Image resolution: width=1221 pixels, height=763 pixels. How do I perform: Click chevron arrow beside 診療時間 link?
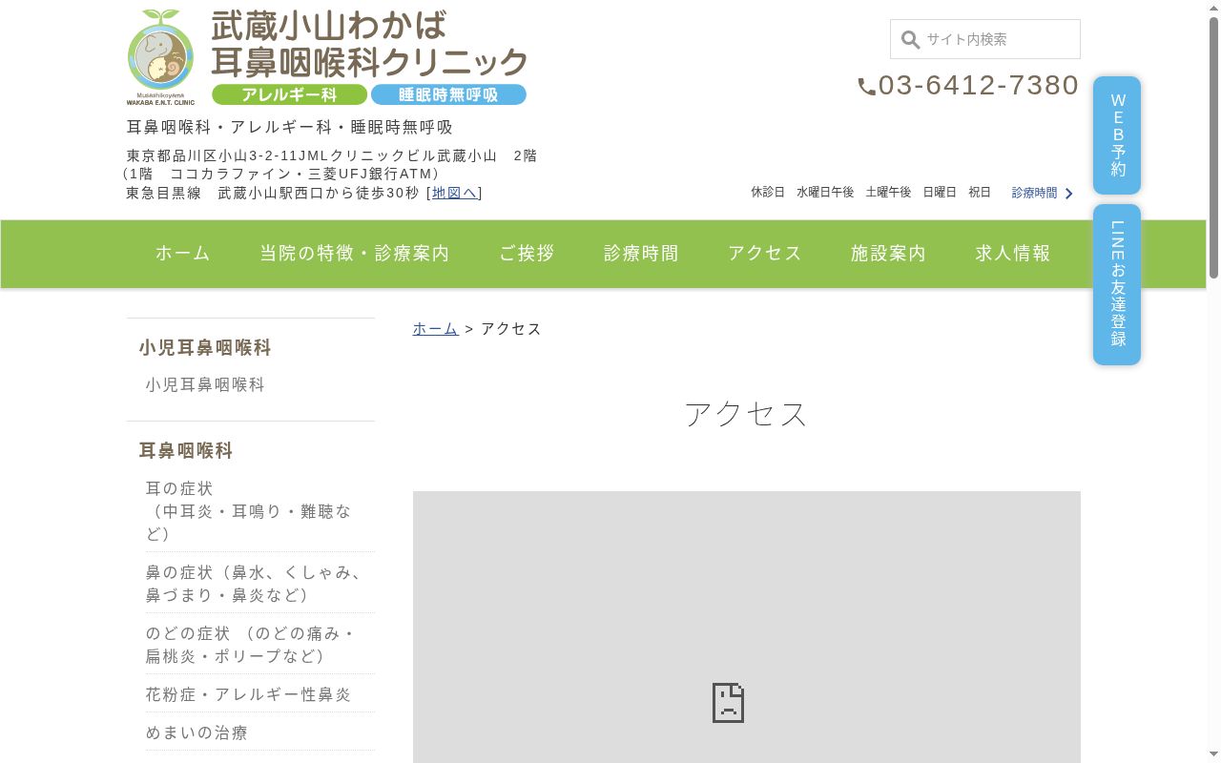coord(1068,193)
